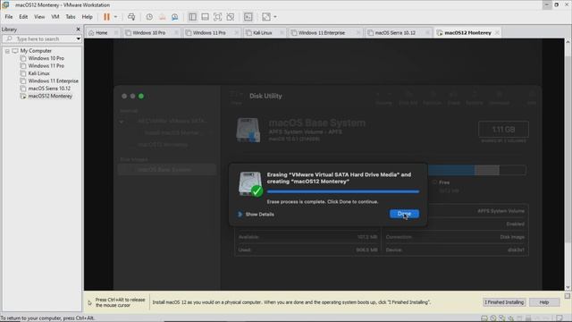This screenshot has height=322, width=572.
Task: Click the dimmed disk usage bar
Action: (x=476, y=170)
